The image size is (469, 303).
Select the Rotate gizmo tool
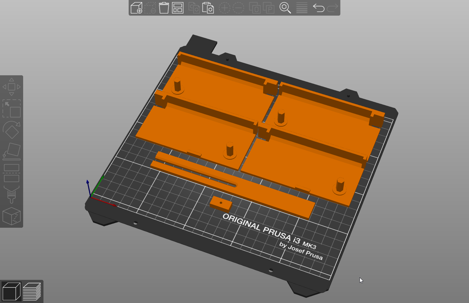12,130
